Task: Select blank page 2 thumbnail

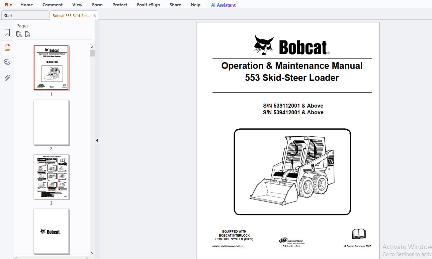Action: [x=51, y=122]
